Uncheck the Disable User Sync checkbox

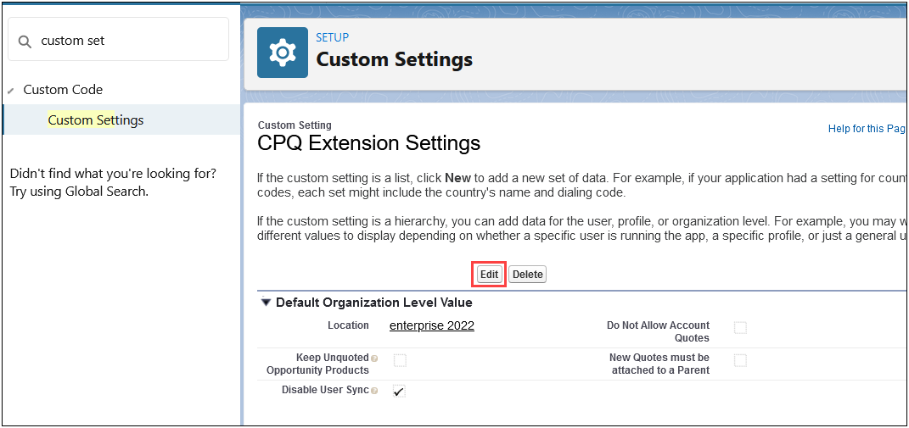pos(400,391)
